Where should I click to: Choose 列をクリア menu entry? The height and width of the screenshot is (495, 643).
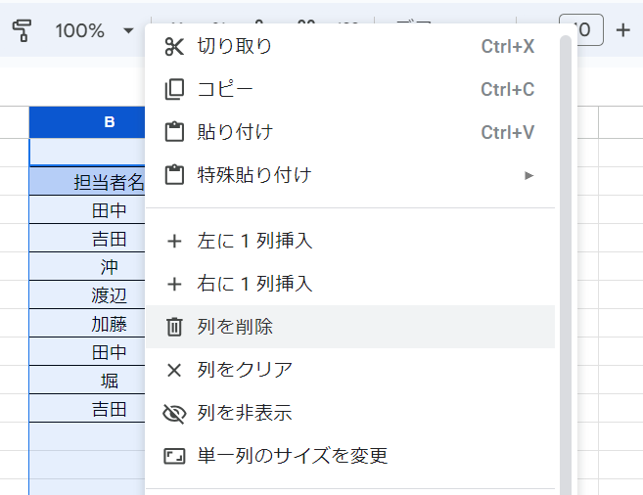coord(350,370)
